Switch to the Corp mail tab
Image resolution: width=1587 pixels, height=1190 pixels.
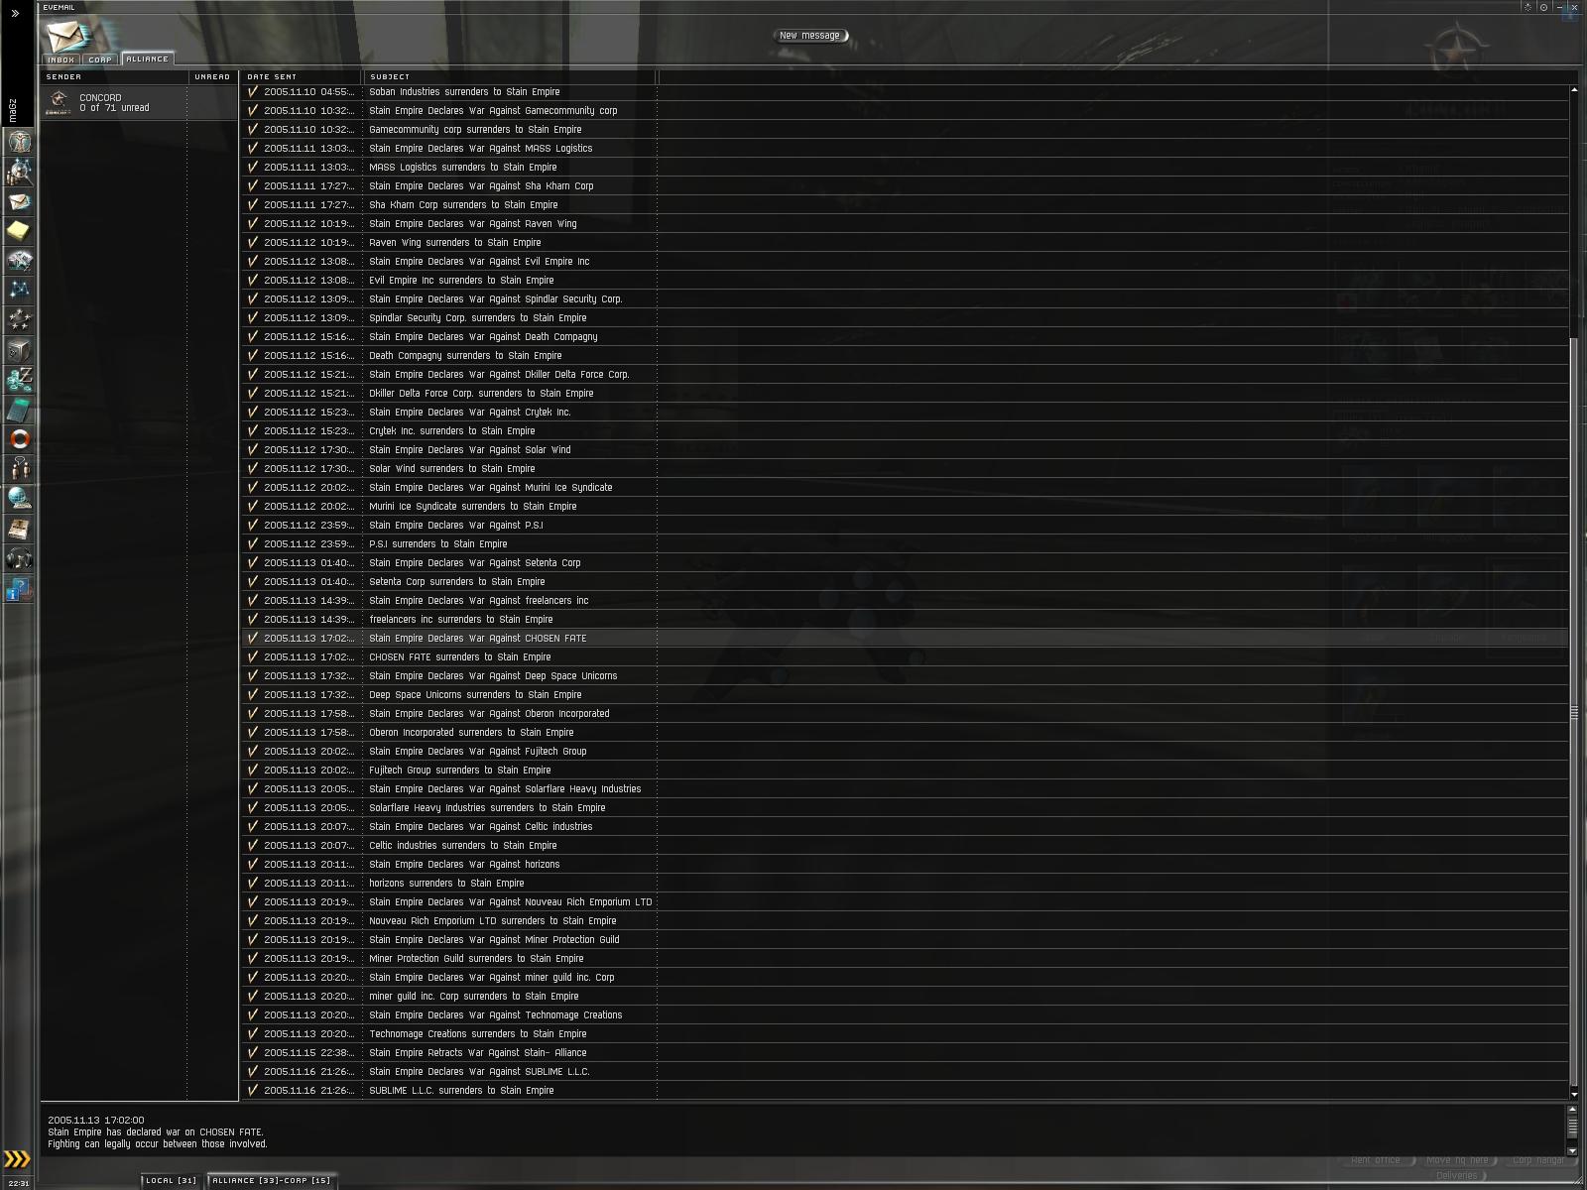100,59
